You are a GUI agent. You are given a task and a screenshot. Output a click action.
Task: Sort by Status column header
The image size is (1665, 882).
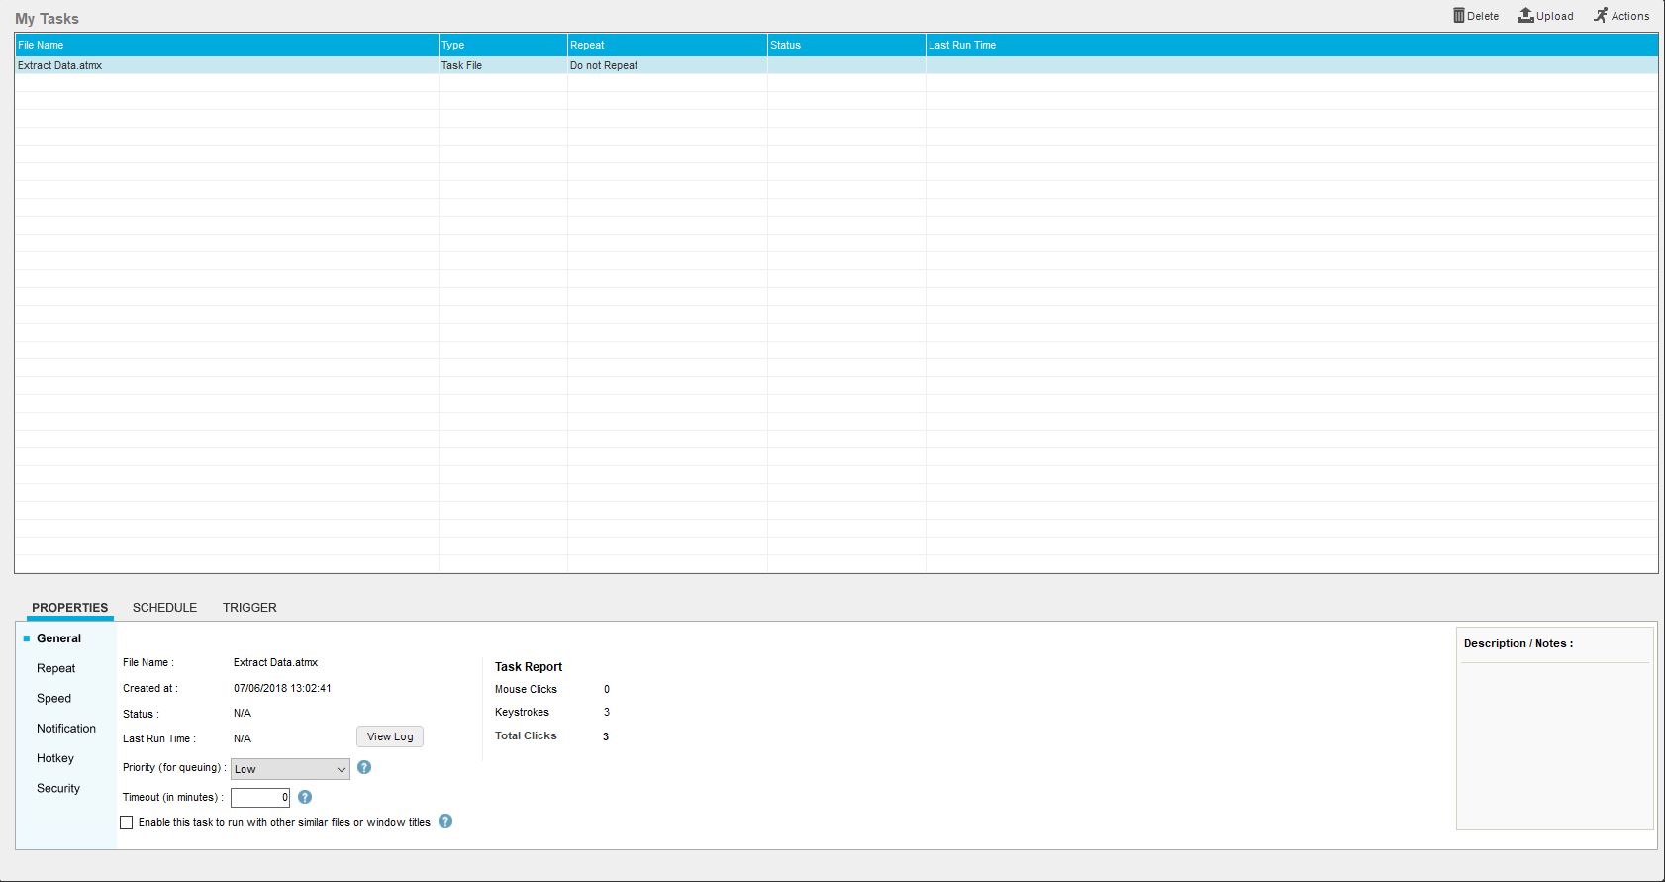pos(846,45)
